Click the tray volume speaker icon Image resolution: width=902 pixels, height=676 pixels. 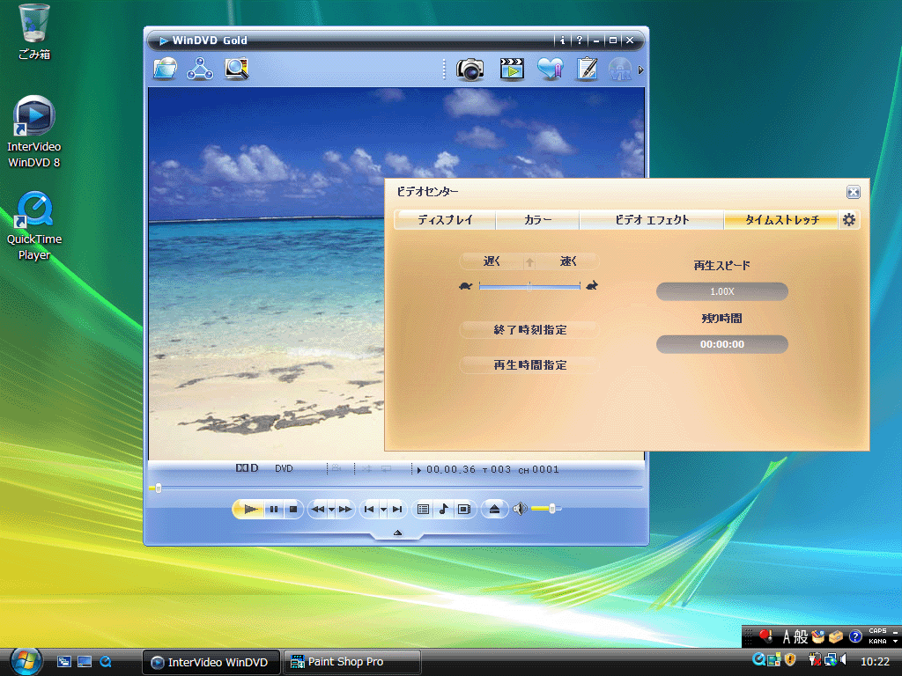[x=843, y=659]
